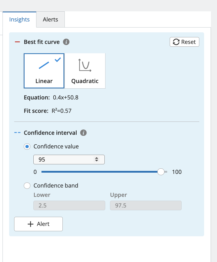Switch to the Alerts tab
217x262 pixels.
pyautogui.click(x=50, y=19)
